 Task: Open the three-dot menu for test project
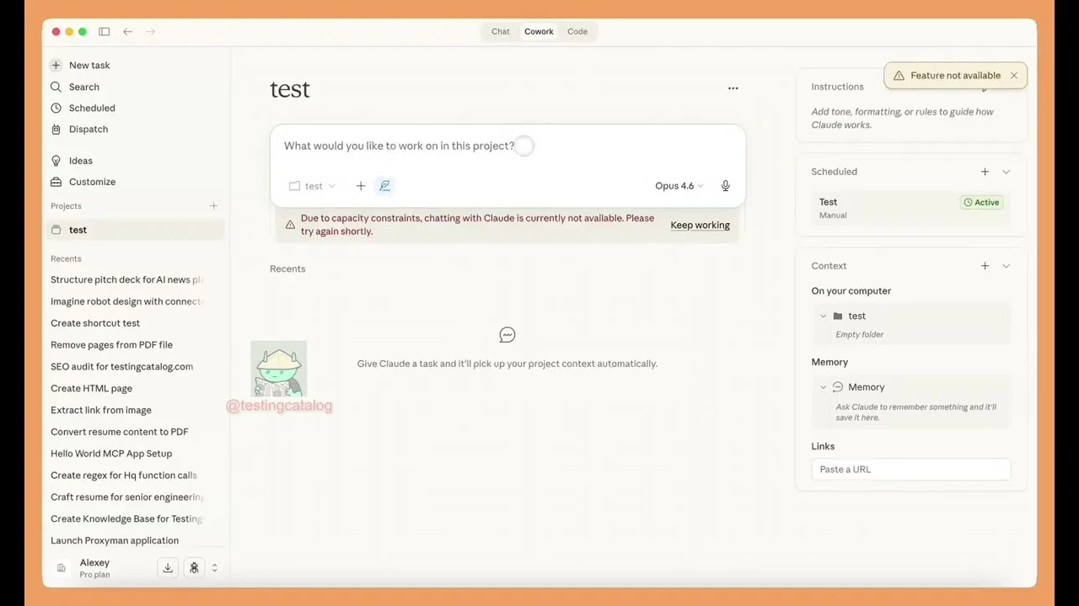click(x=733, y=88)
